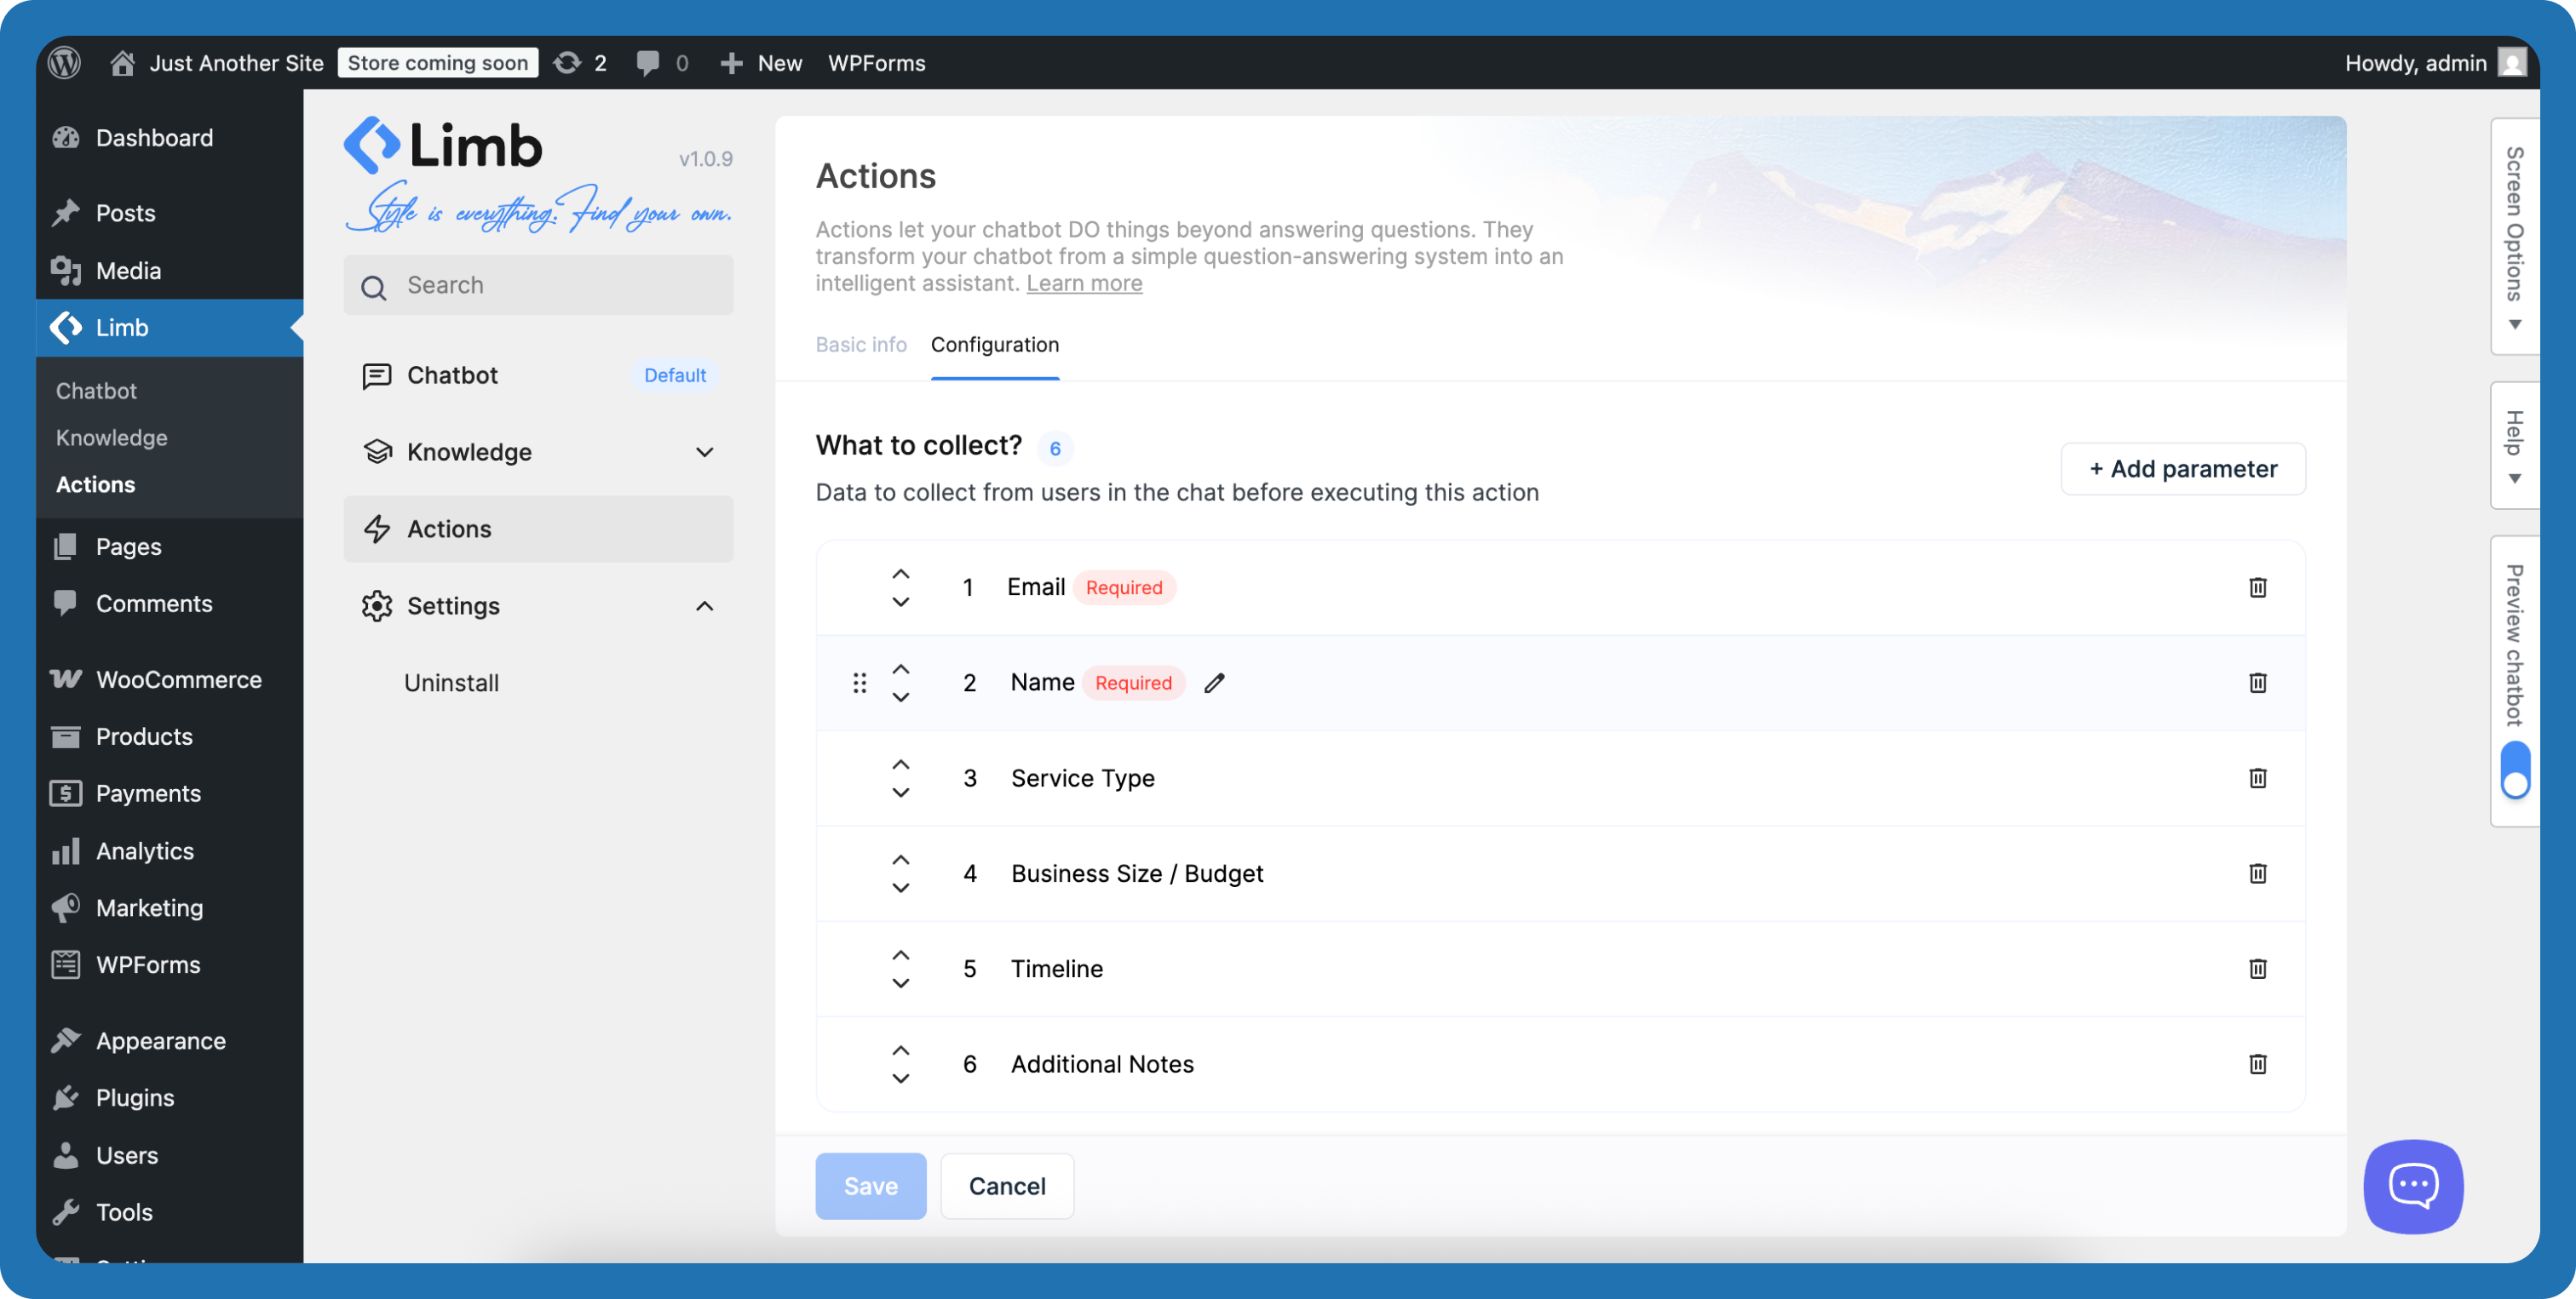Click the WordPress logo in admin bar
Viewport: 2576px width, 1299px height.
(65, 63)
